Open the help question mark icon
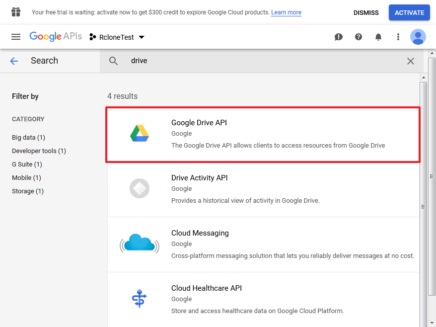The image size is (436, 327). click(x=359, y=37)
